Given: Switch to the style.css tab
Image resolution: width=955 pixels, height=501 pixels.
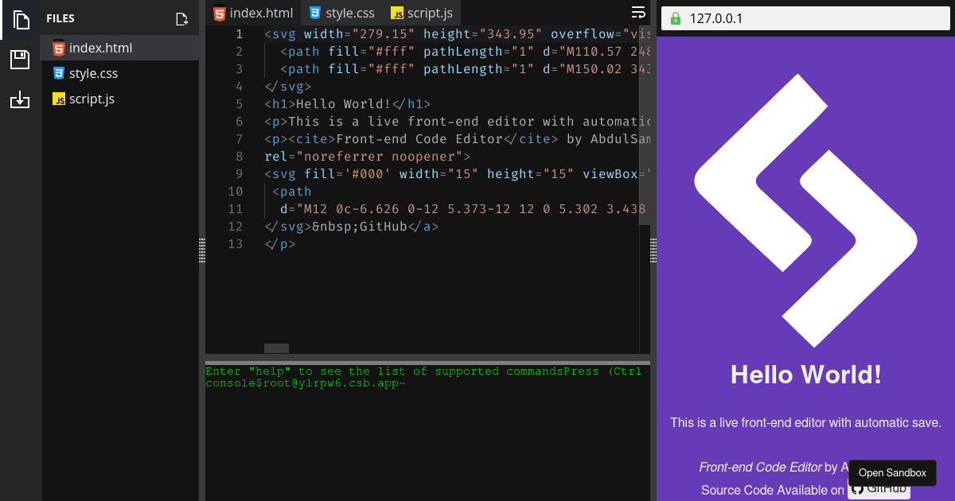Looking at the screenshot, I should [341, 13].
